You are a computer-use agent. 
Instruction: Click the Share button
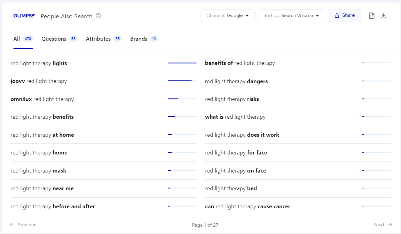[x=344, y=16]
